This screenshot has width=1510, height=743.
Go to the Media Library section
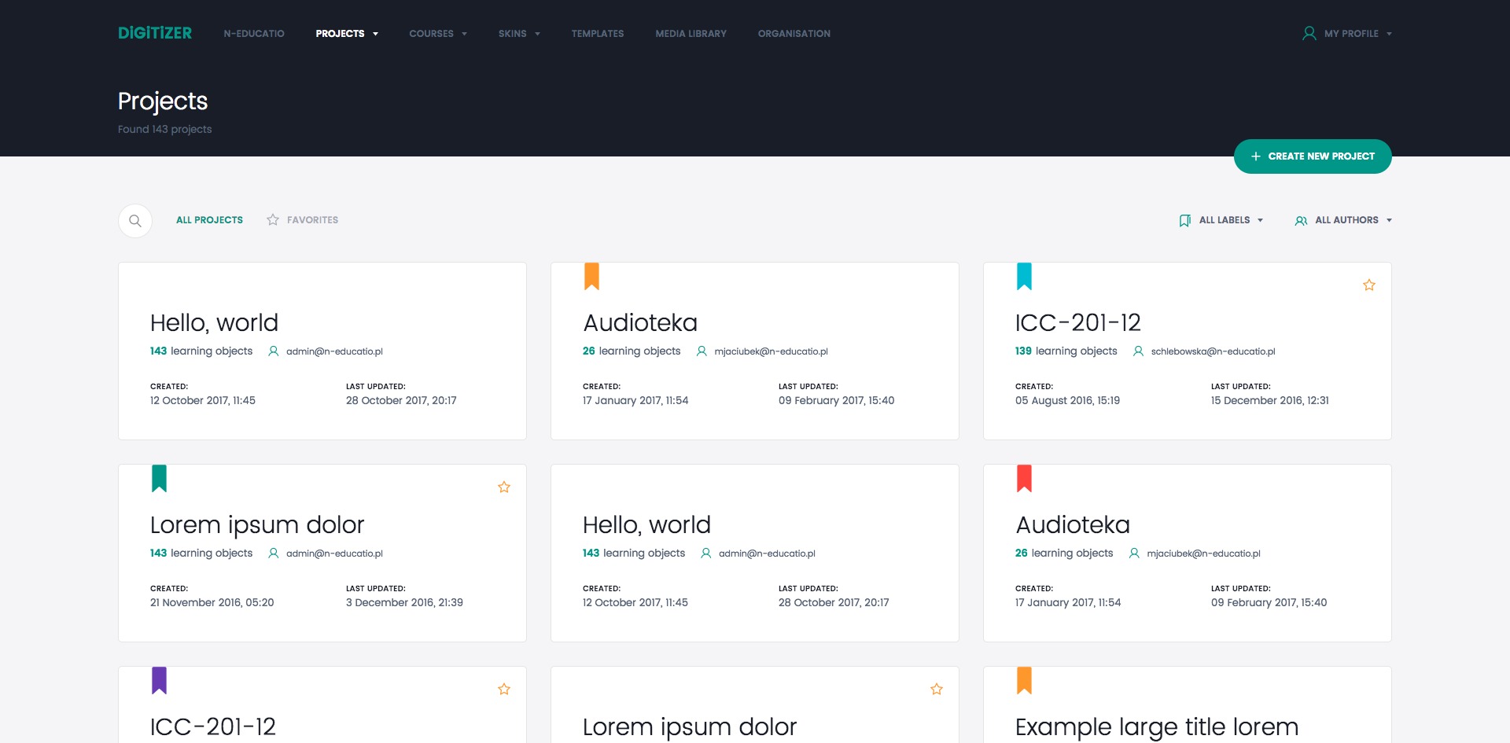[691, 33]
